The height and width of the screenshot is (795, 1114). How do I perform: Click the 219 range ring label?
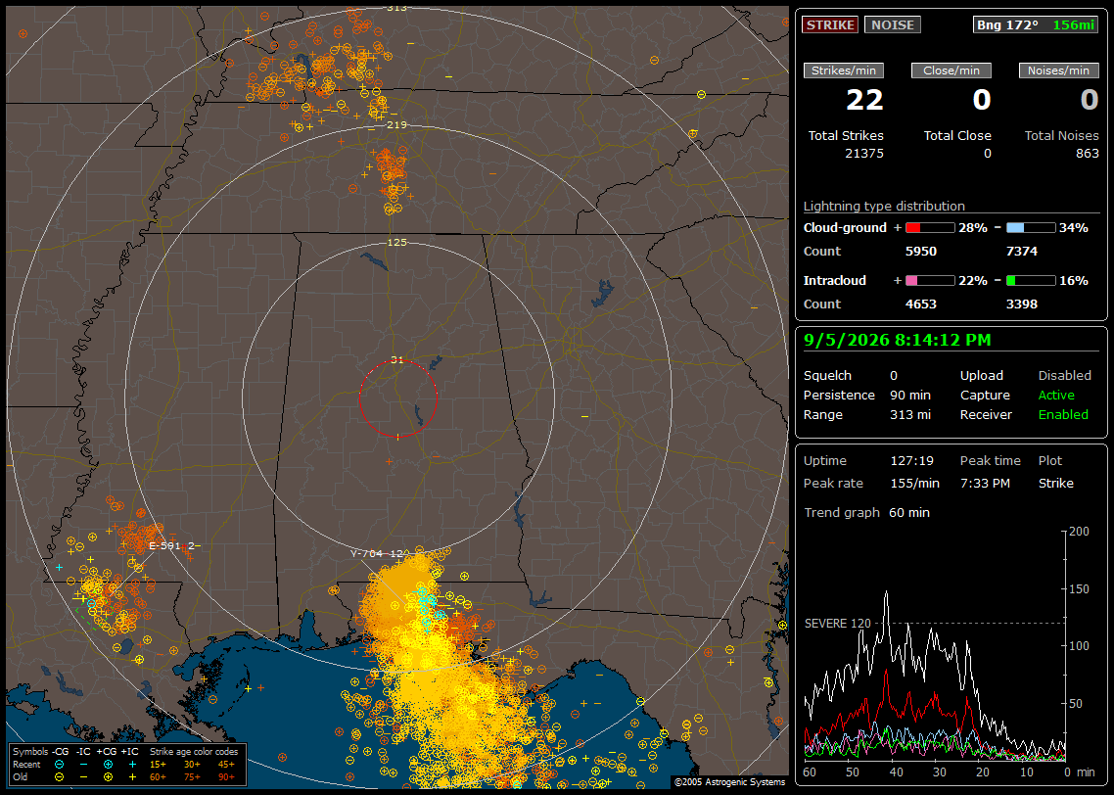click(x=396, y=124)
